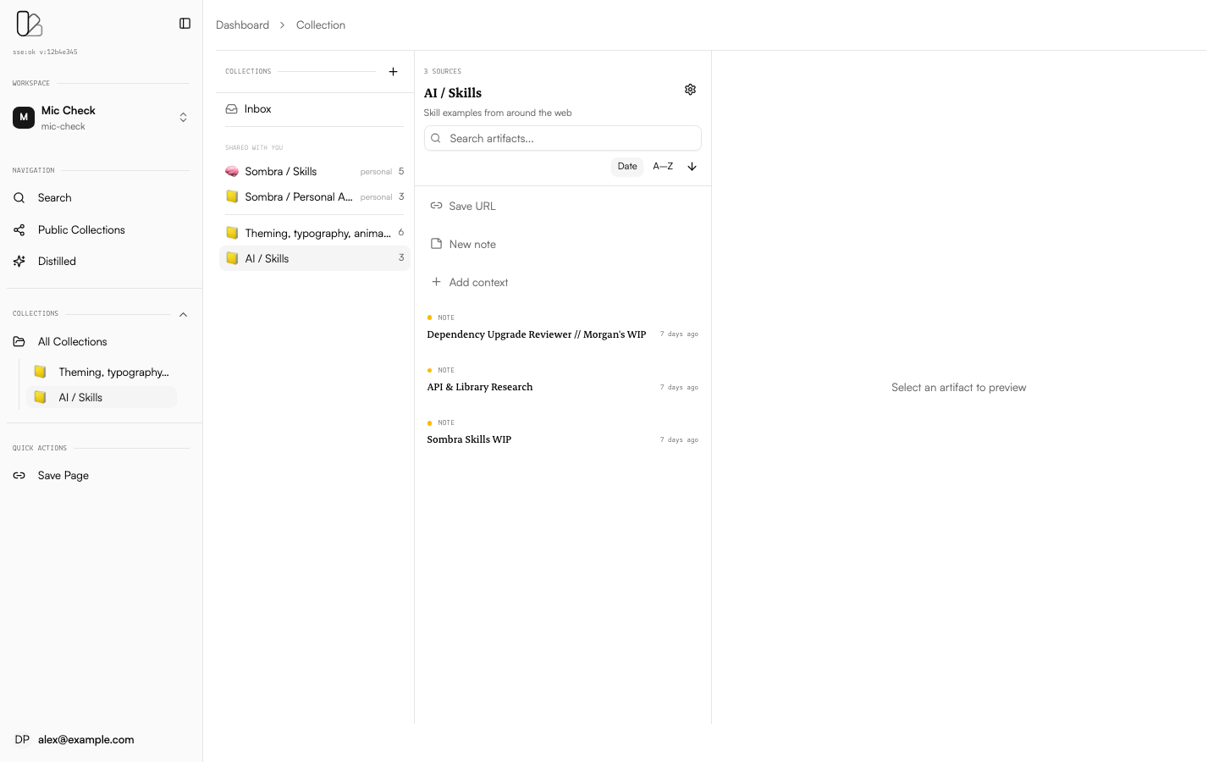This screenshot has height=762, width=1219.
Task: Open AI / Skills collection settings gear
Action: [x=690, y=90]
